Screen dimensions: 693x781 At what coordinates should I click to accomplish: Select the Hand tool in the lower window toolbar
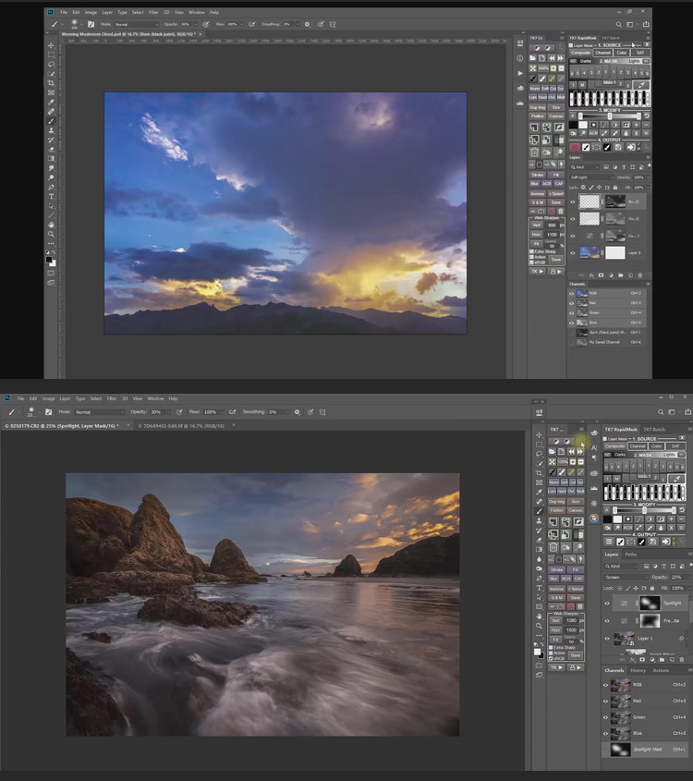(540, 616)
